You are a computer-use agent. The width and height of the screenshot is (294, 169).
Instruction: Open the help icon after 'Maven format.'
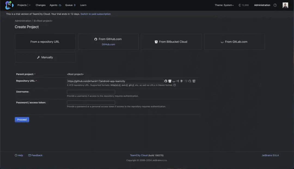pyautogui.click(x=174, y=85)
